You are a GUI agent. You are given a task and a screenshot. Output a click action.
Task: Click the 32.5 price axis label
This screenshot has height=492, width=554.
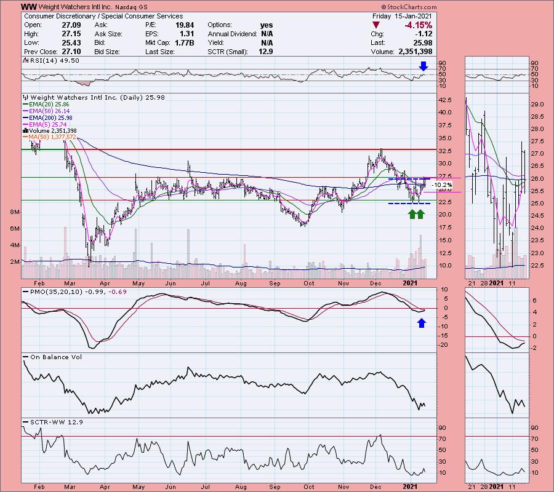click(x=445, y=151)
